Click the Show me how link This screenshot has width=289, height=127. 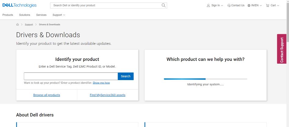tap(101, 83)
